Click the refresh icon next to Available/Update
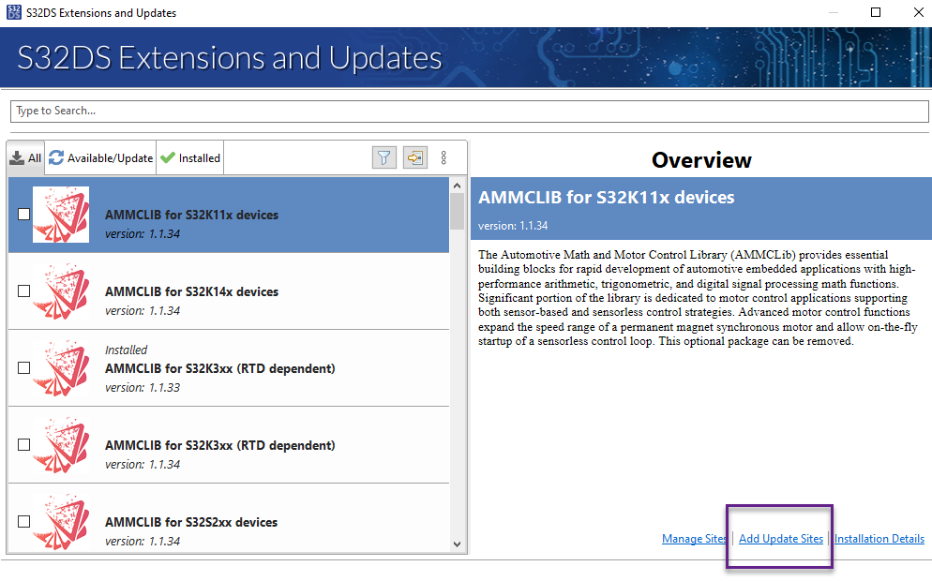 [54, 156]
